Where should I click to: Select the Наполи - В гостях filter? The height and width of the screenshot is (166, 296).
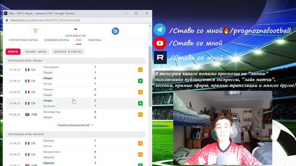(x=68, y=52)
